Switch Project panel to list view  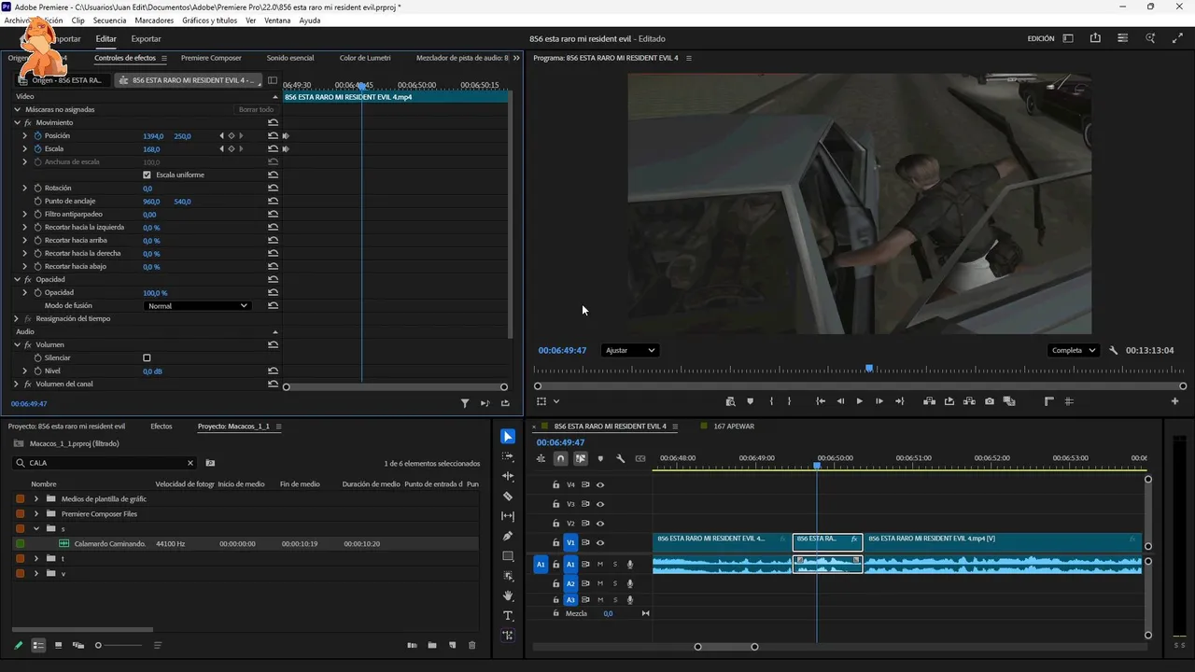click(x=38, y=645)
